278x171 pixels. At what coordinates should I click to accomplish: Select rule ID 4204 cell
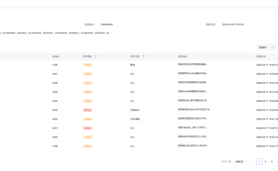[55, 101]
